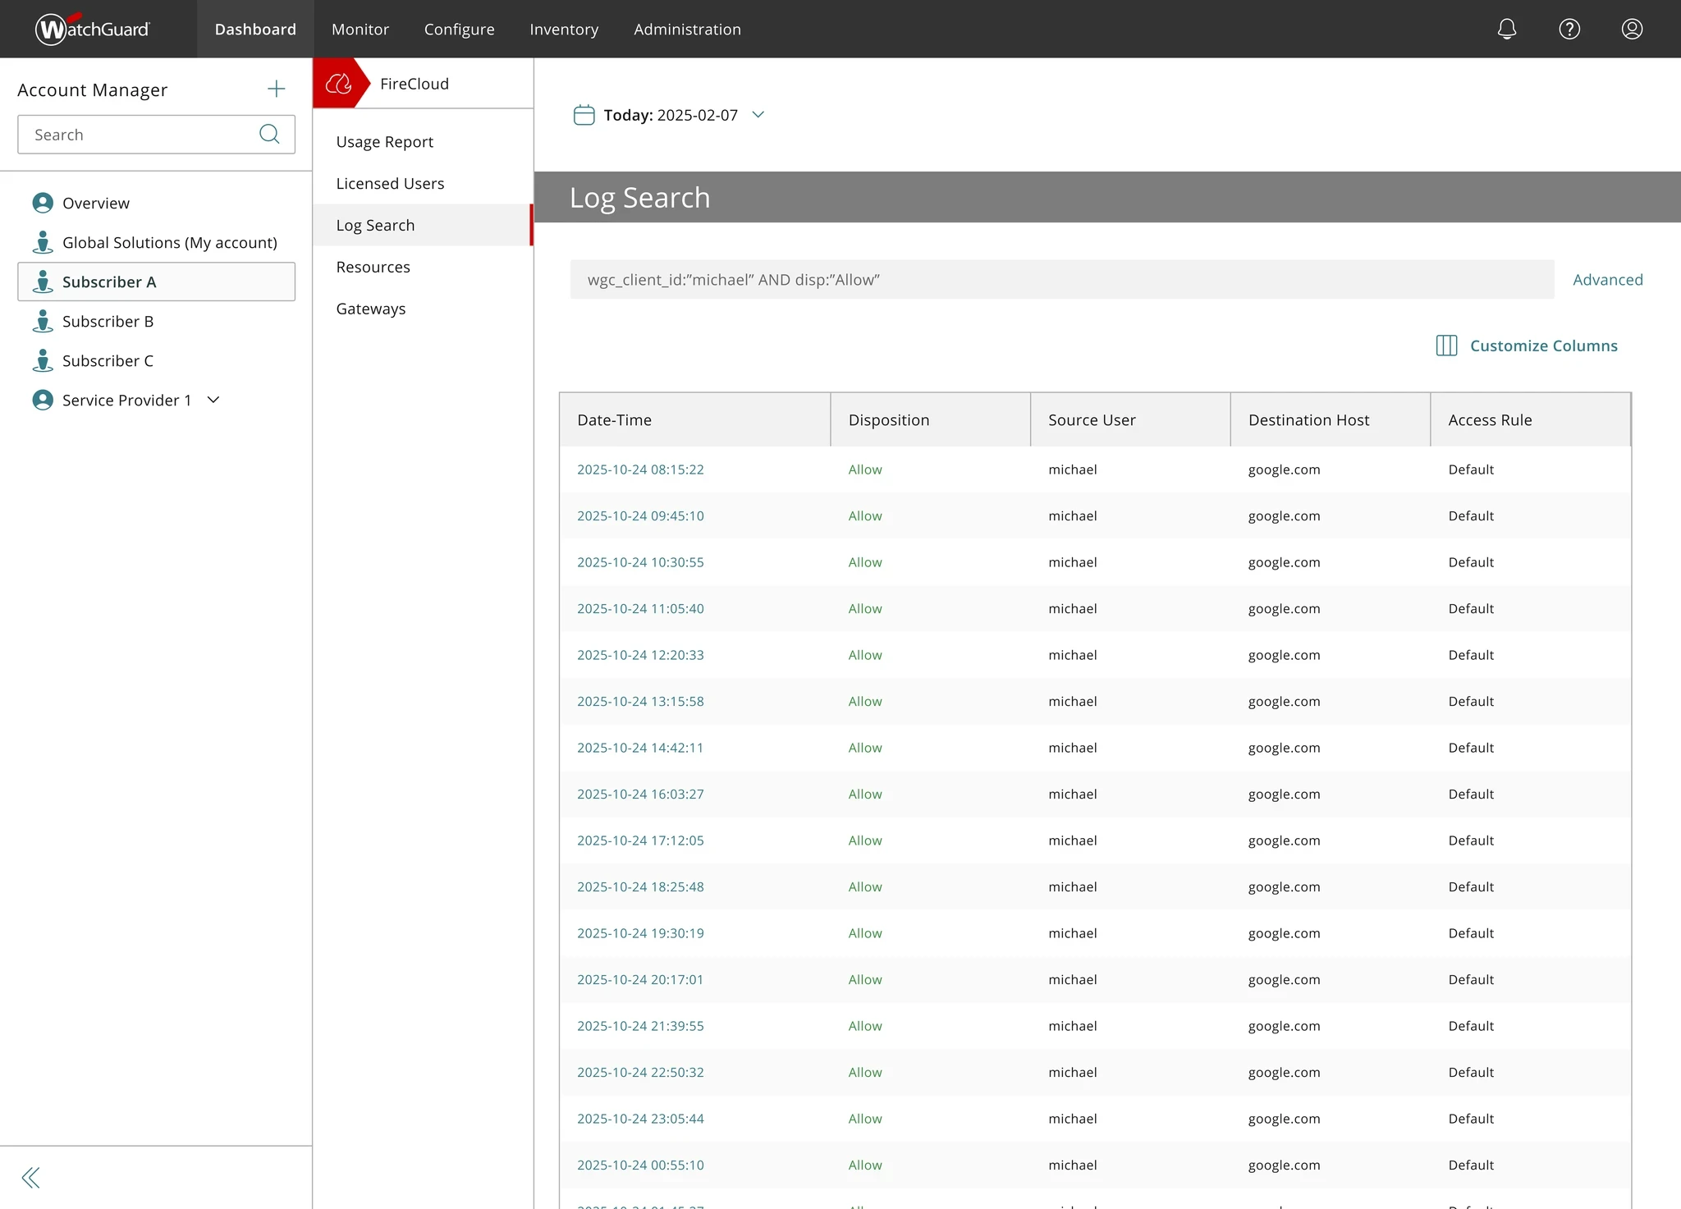Open log entry 2025-10-24 17:12:05
The height and width of the screenshot is (1209, 1681).
tap(640, 840)
